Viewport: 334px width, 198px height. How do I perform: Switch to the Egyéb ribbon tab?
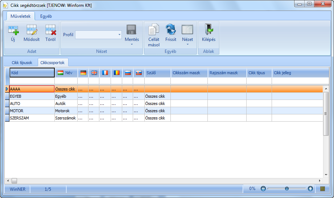pos(46,16)
